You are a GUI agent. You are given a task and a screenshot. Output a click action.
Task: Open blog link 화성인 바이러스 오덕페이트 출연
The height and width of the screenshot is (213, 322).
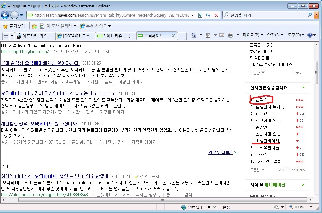(55, 176)
